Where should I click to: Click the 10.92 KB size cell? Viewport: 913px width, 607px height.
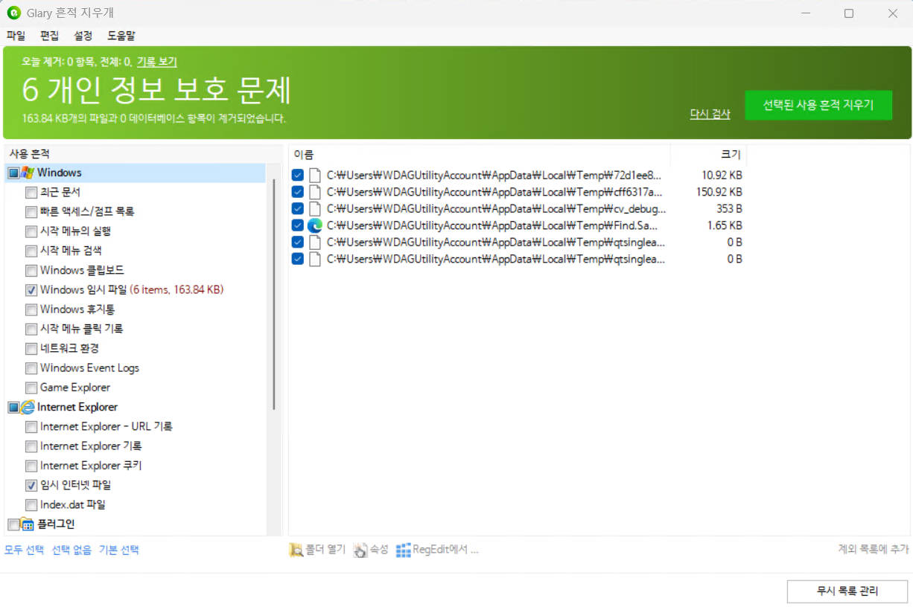[722, 176]
